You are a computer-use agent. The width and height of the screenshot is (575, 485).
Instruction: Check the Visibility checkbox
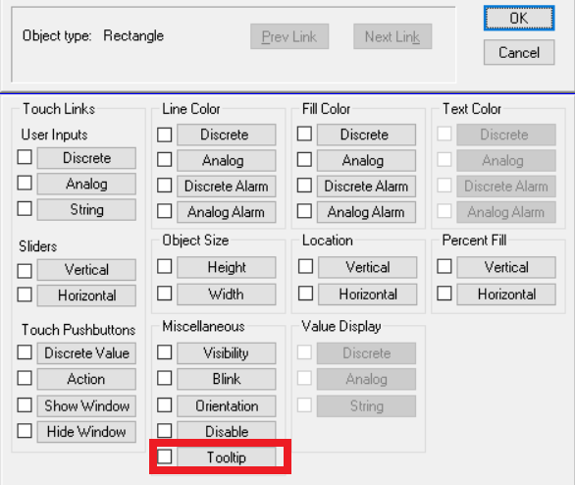point(164,352)
